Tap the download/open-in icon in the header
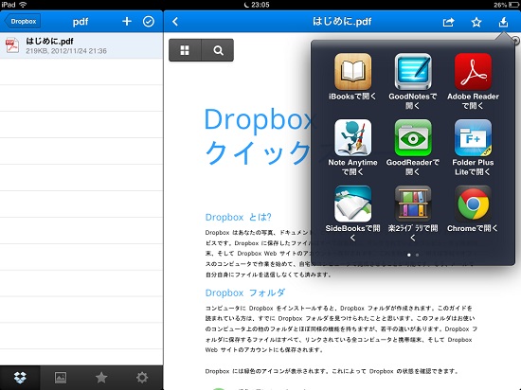The image size is (521, 390). pos(503,22)
